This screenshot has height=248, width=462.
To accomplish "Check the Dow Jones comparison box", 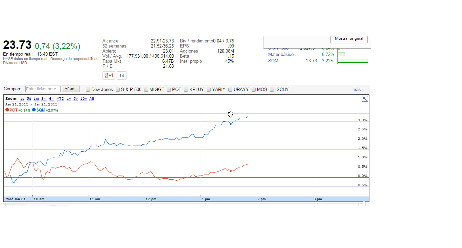I will pyautogui.click(x=88, y=90).
